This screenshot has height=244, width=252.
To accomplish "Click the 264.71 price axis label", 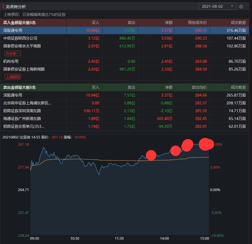I will (23, 190).
